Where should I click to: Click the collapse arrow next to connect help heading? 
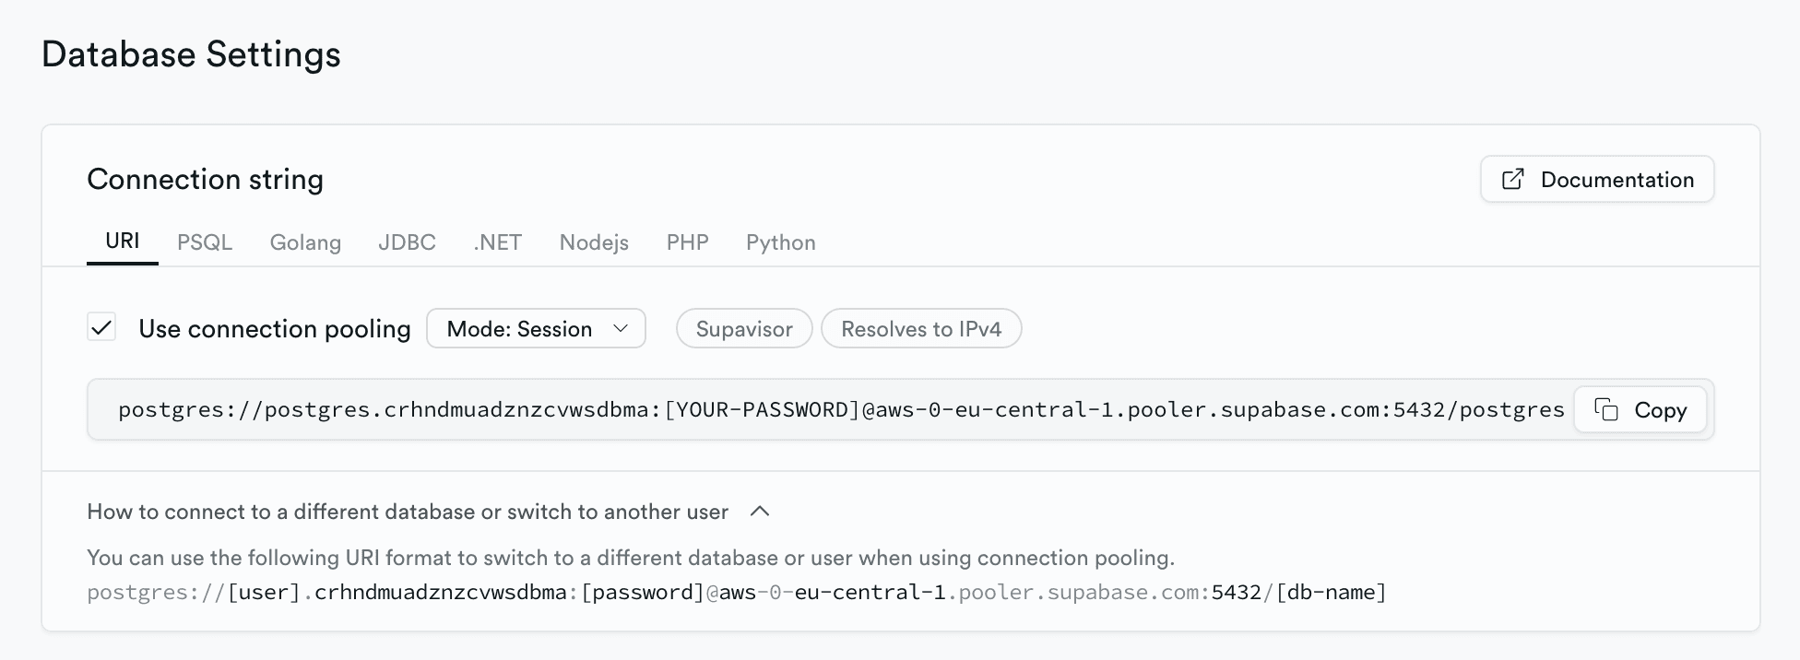(760, 512)
